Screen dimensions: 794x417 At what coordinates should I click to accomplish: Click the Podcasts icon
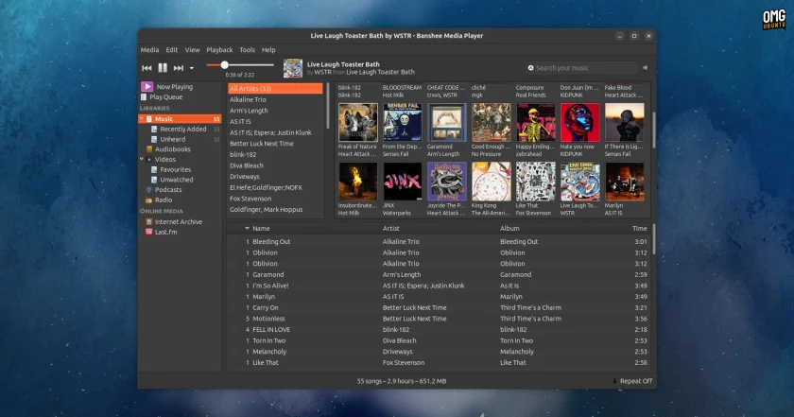149,189
